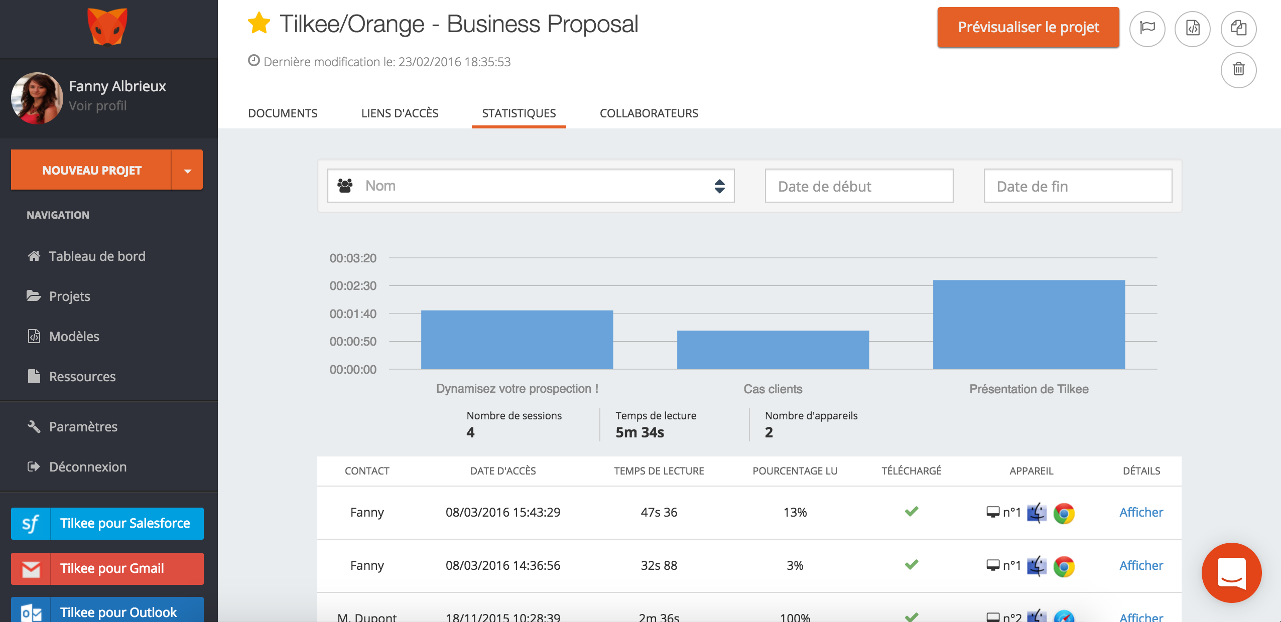Viewport: 1281px width, 622px height.
Task: Click the Tilkee pour Salesforce button
Action: point(107,523)
